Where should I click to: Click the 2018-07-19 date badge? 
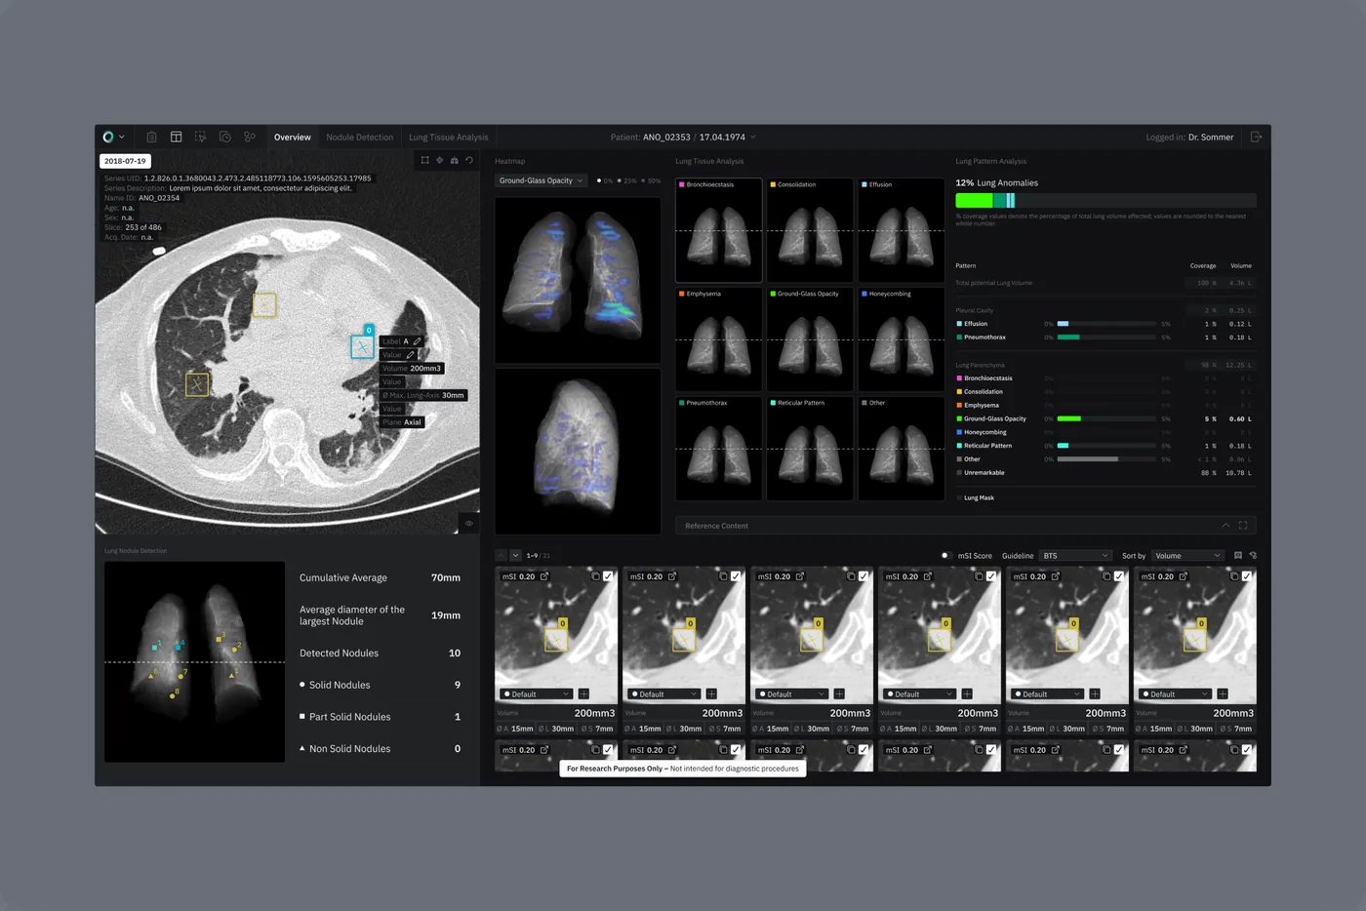click(x=125, y=161)
